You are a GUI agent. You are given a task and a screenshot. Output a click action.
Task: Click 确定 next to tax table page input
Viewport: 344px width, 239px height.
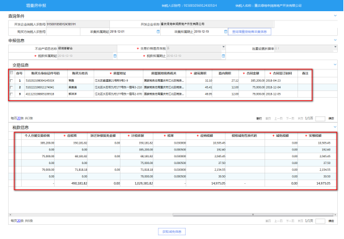pyautogui.click(x=331, y=221)
